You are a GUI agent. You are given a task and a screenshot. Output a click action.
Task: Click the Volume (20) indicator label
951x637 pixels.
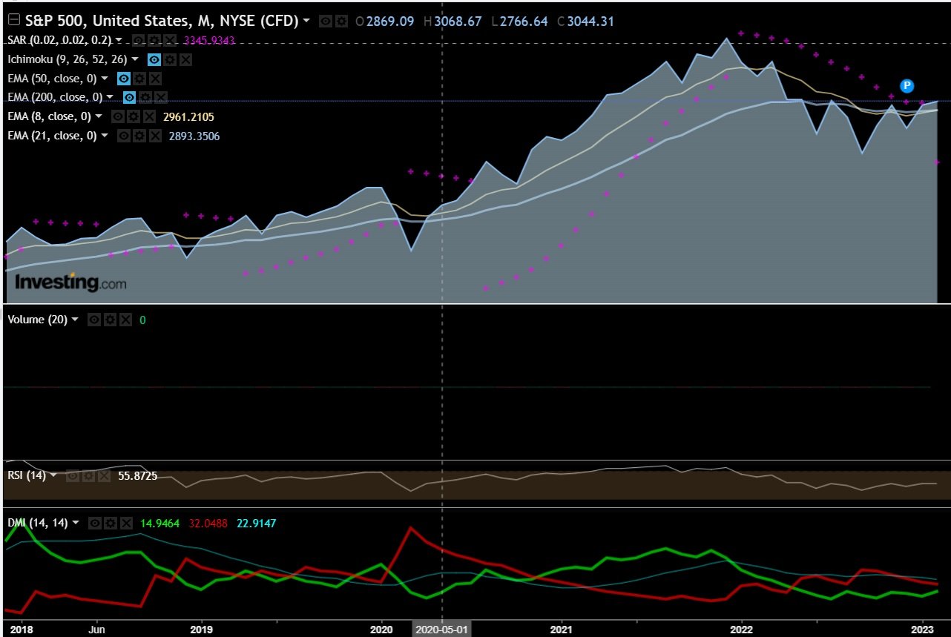pos(37,320)
